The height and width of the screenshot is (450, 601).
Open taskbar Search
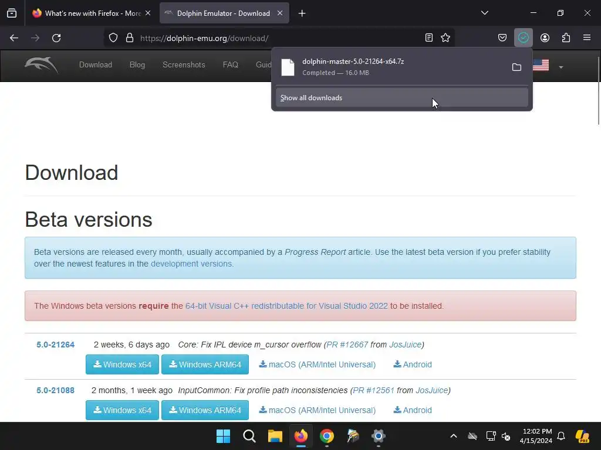point(249,436)
